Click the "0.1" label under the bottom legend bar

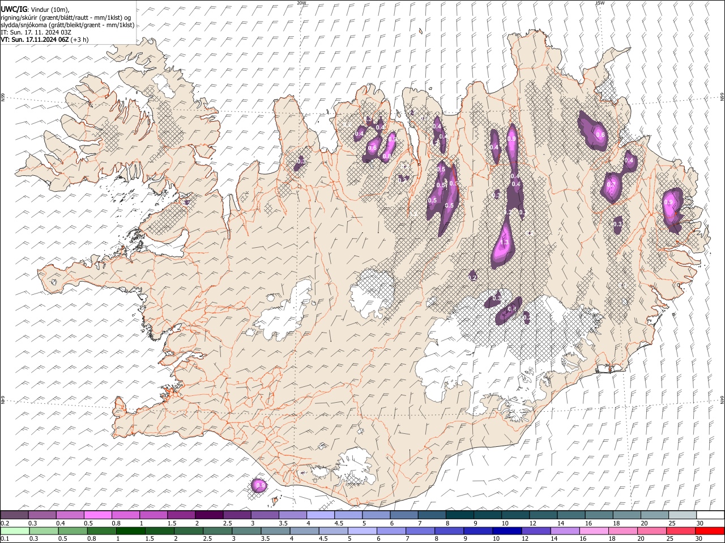tap(5, 539)
